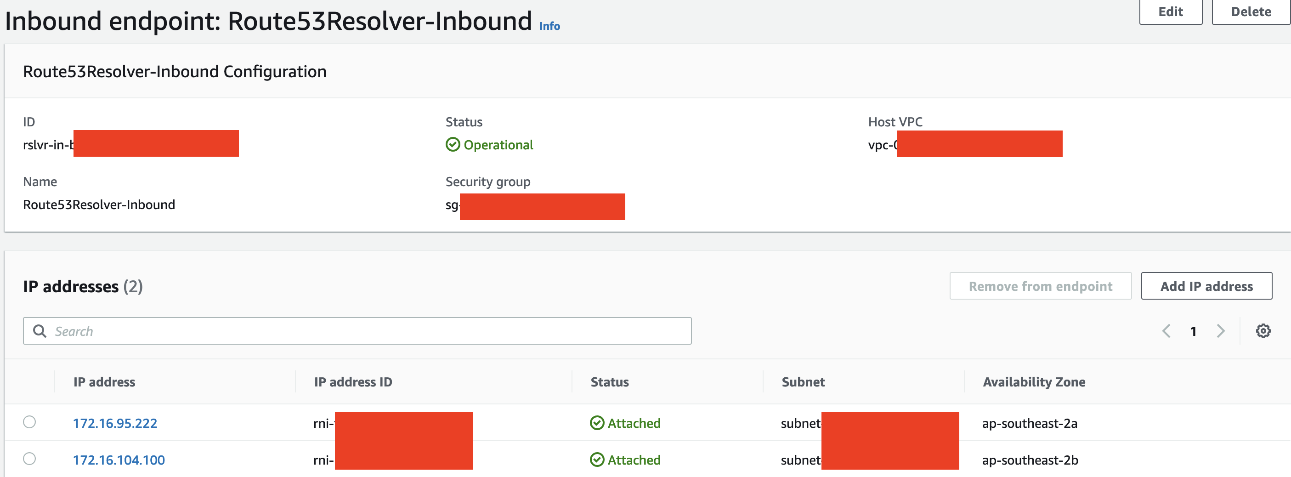1291x477 pixels.
Task: Click Attached text in 172.16.95.222 row
Action: click(x=634, y=423)
